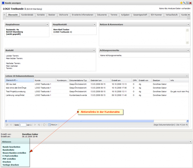Click the Kundenliste action link
The image size is (193, 168).
8,150
